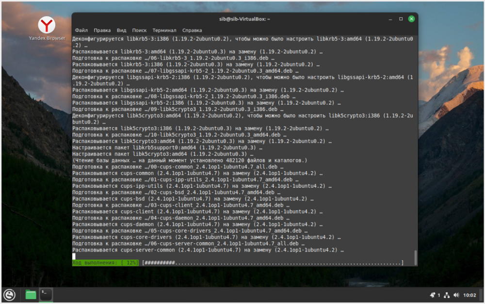The height and width of the screenshot is (304, 485).
Task: Open the Linux Mint start menu
Action: pyautogui.click(x=10, y=295)
